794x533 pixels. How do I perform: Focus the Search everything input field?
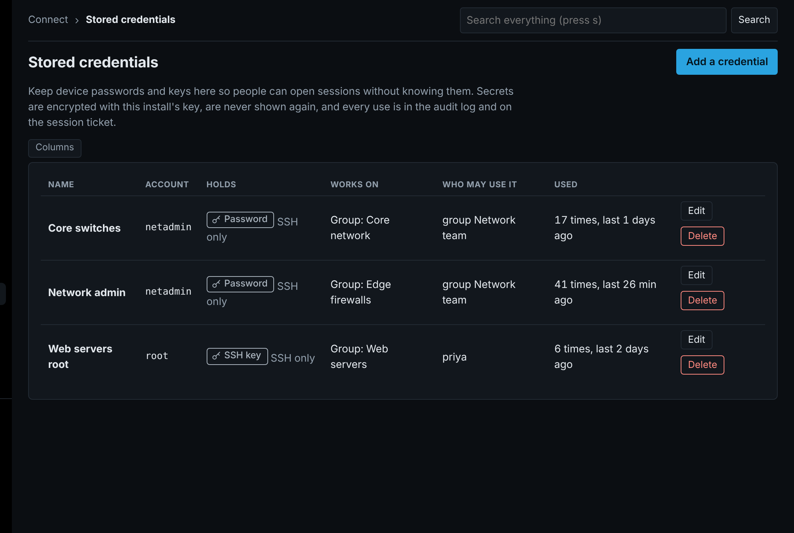tap(593, 20)
